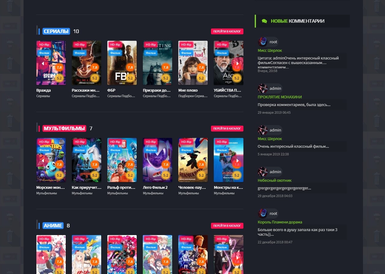The height and width of the screenshot is (274, 385).
Task: Select the Аниме section heading
Action: (x=53, y=226)
